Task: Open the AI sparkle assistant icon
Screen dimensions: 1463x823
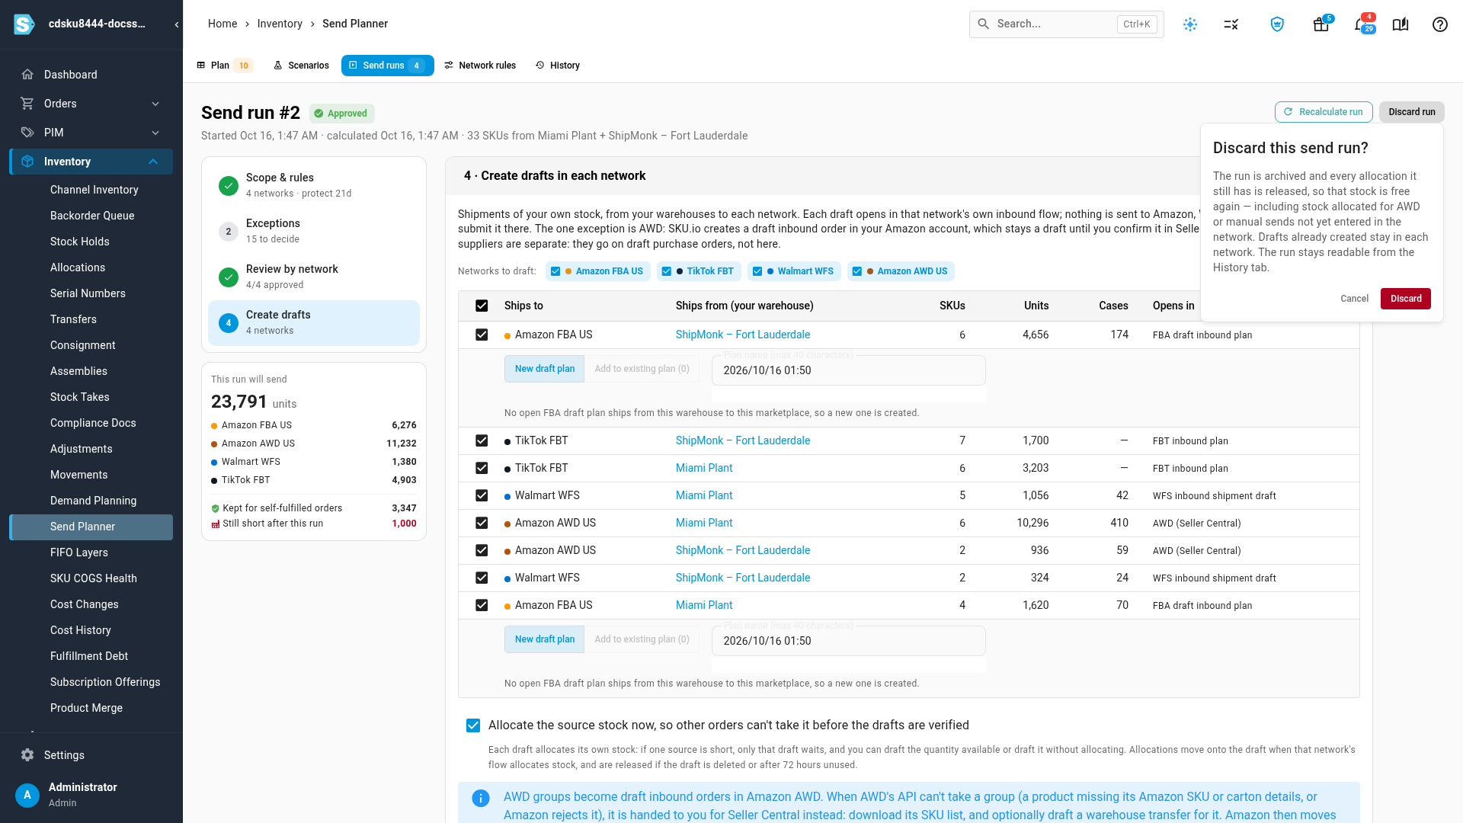Action: click(x=1190, y=24)
